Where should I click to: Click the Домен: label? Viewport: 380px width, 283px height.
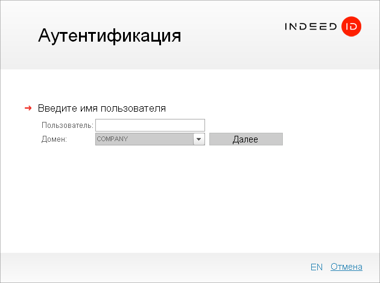54,139
